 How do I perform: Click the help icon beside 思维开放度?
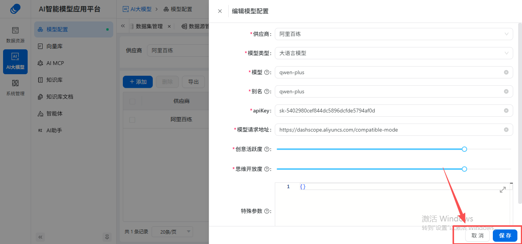(267, 169)
